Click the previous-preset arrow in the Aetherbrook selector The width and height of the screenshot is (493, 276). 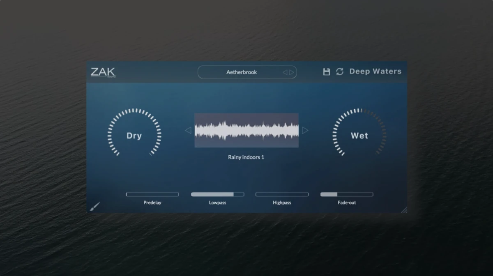tap(285, 72)
